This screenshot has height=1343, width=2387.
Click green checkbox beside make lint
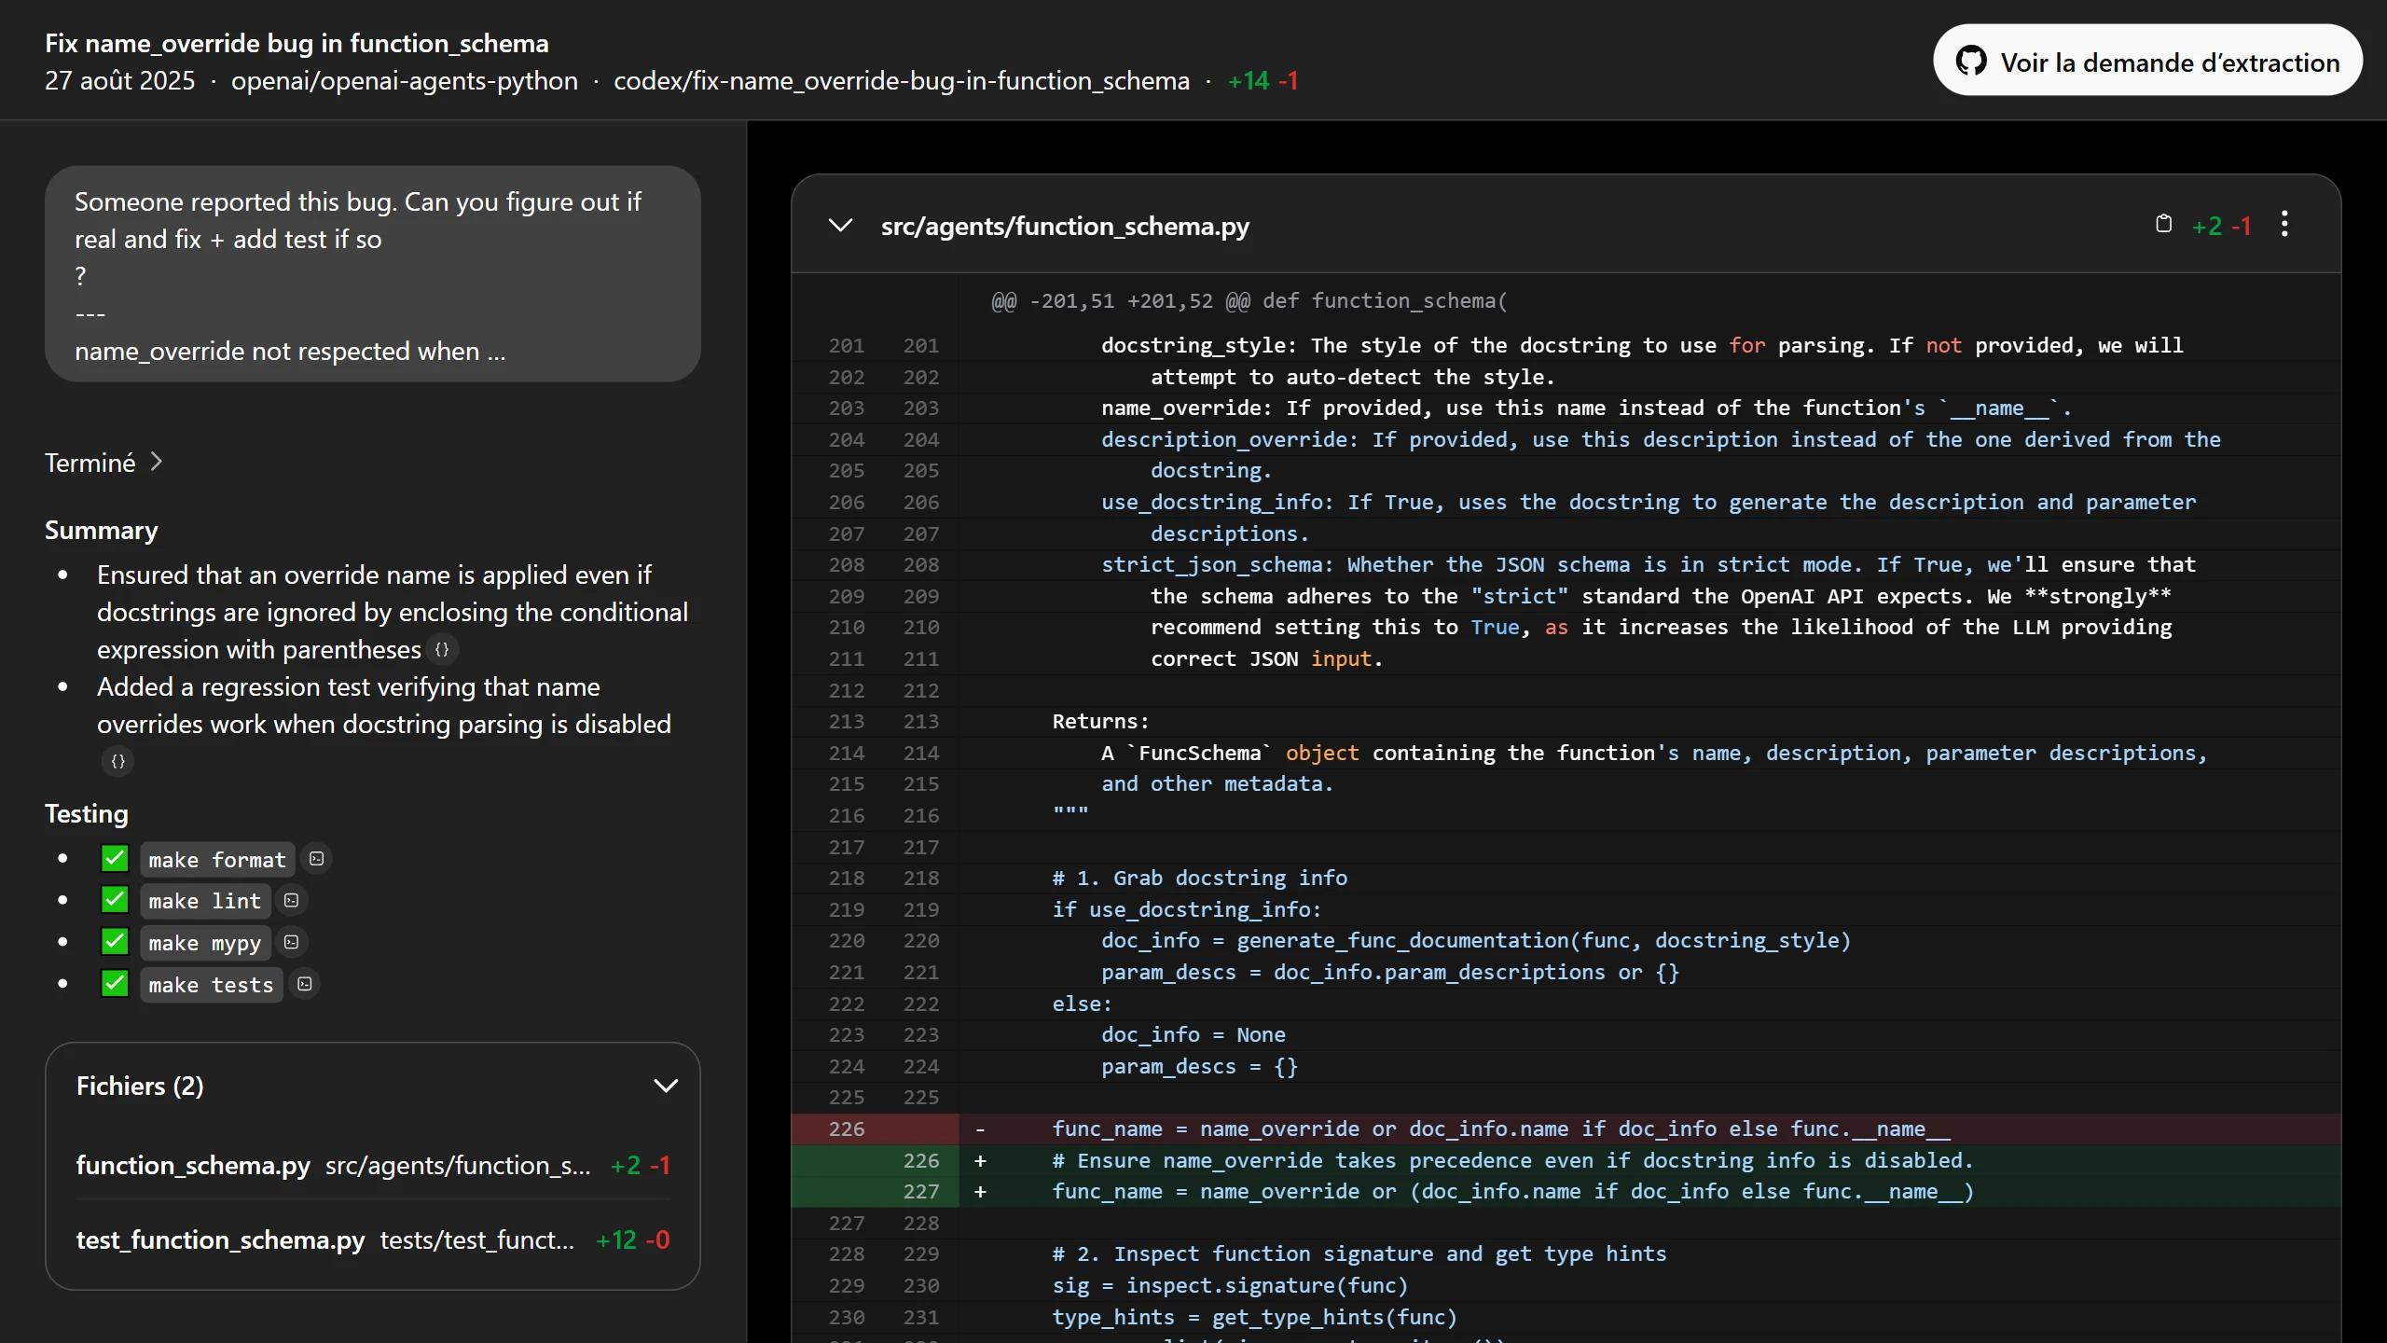[115, 900]
